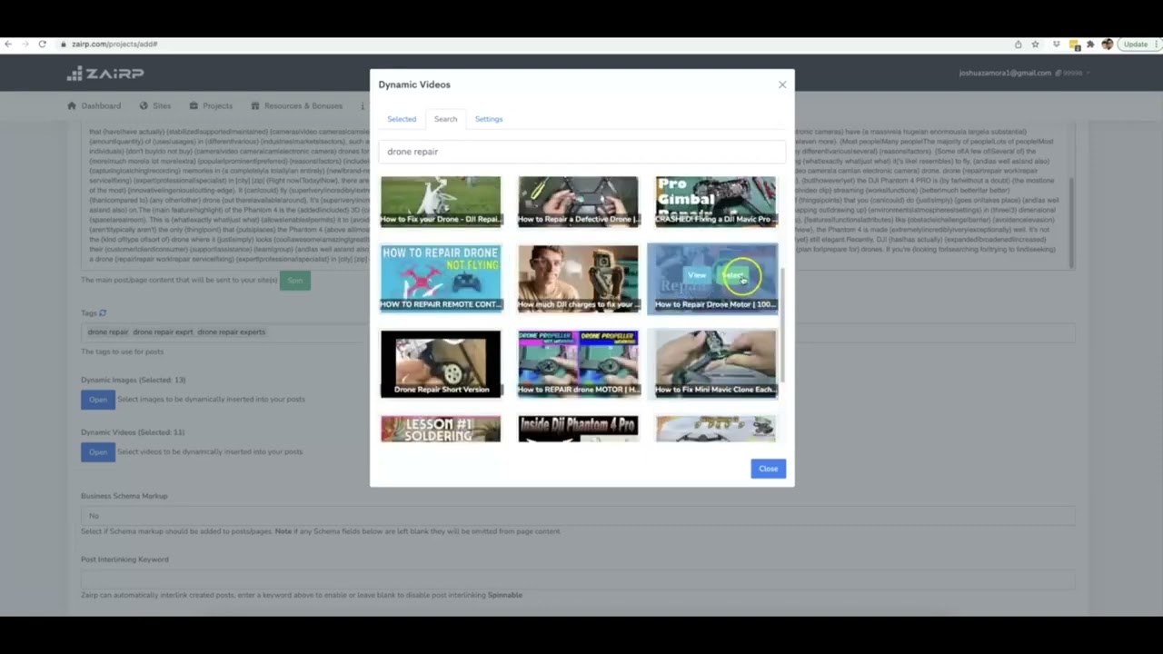Click the Dashboard home icon
Viewport: 1163px width, 654px height.
pyautogui.click(x=72, y=106)
